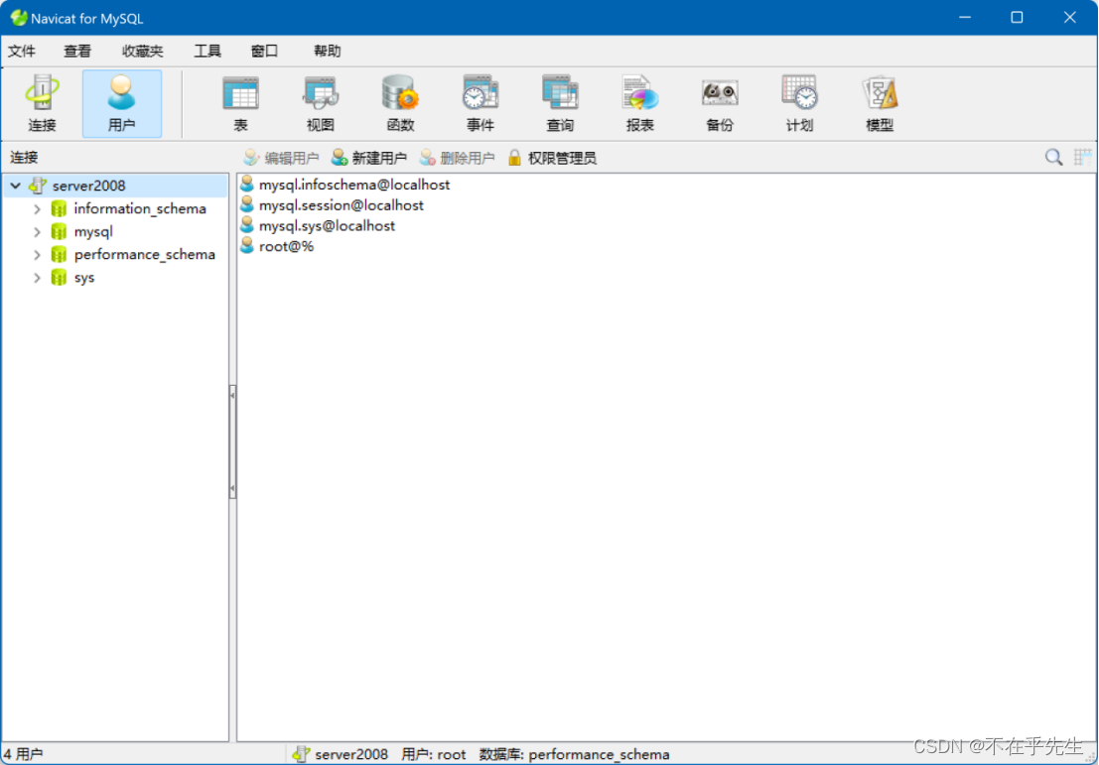Open the 备份 (Backup) tool
This screenshot has width=1099, height=765.
[x=719, y=102]
